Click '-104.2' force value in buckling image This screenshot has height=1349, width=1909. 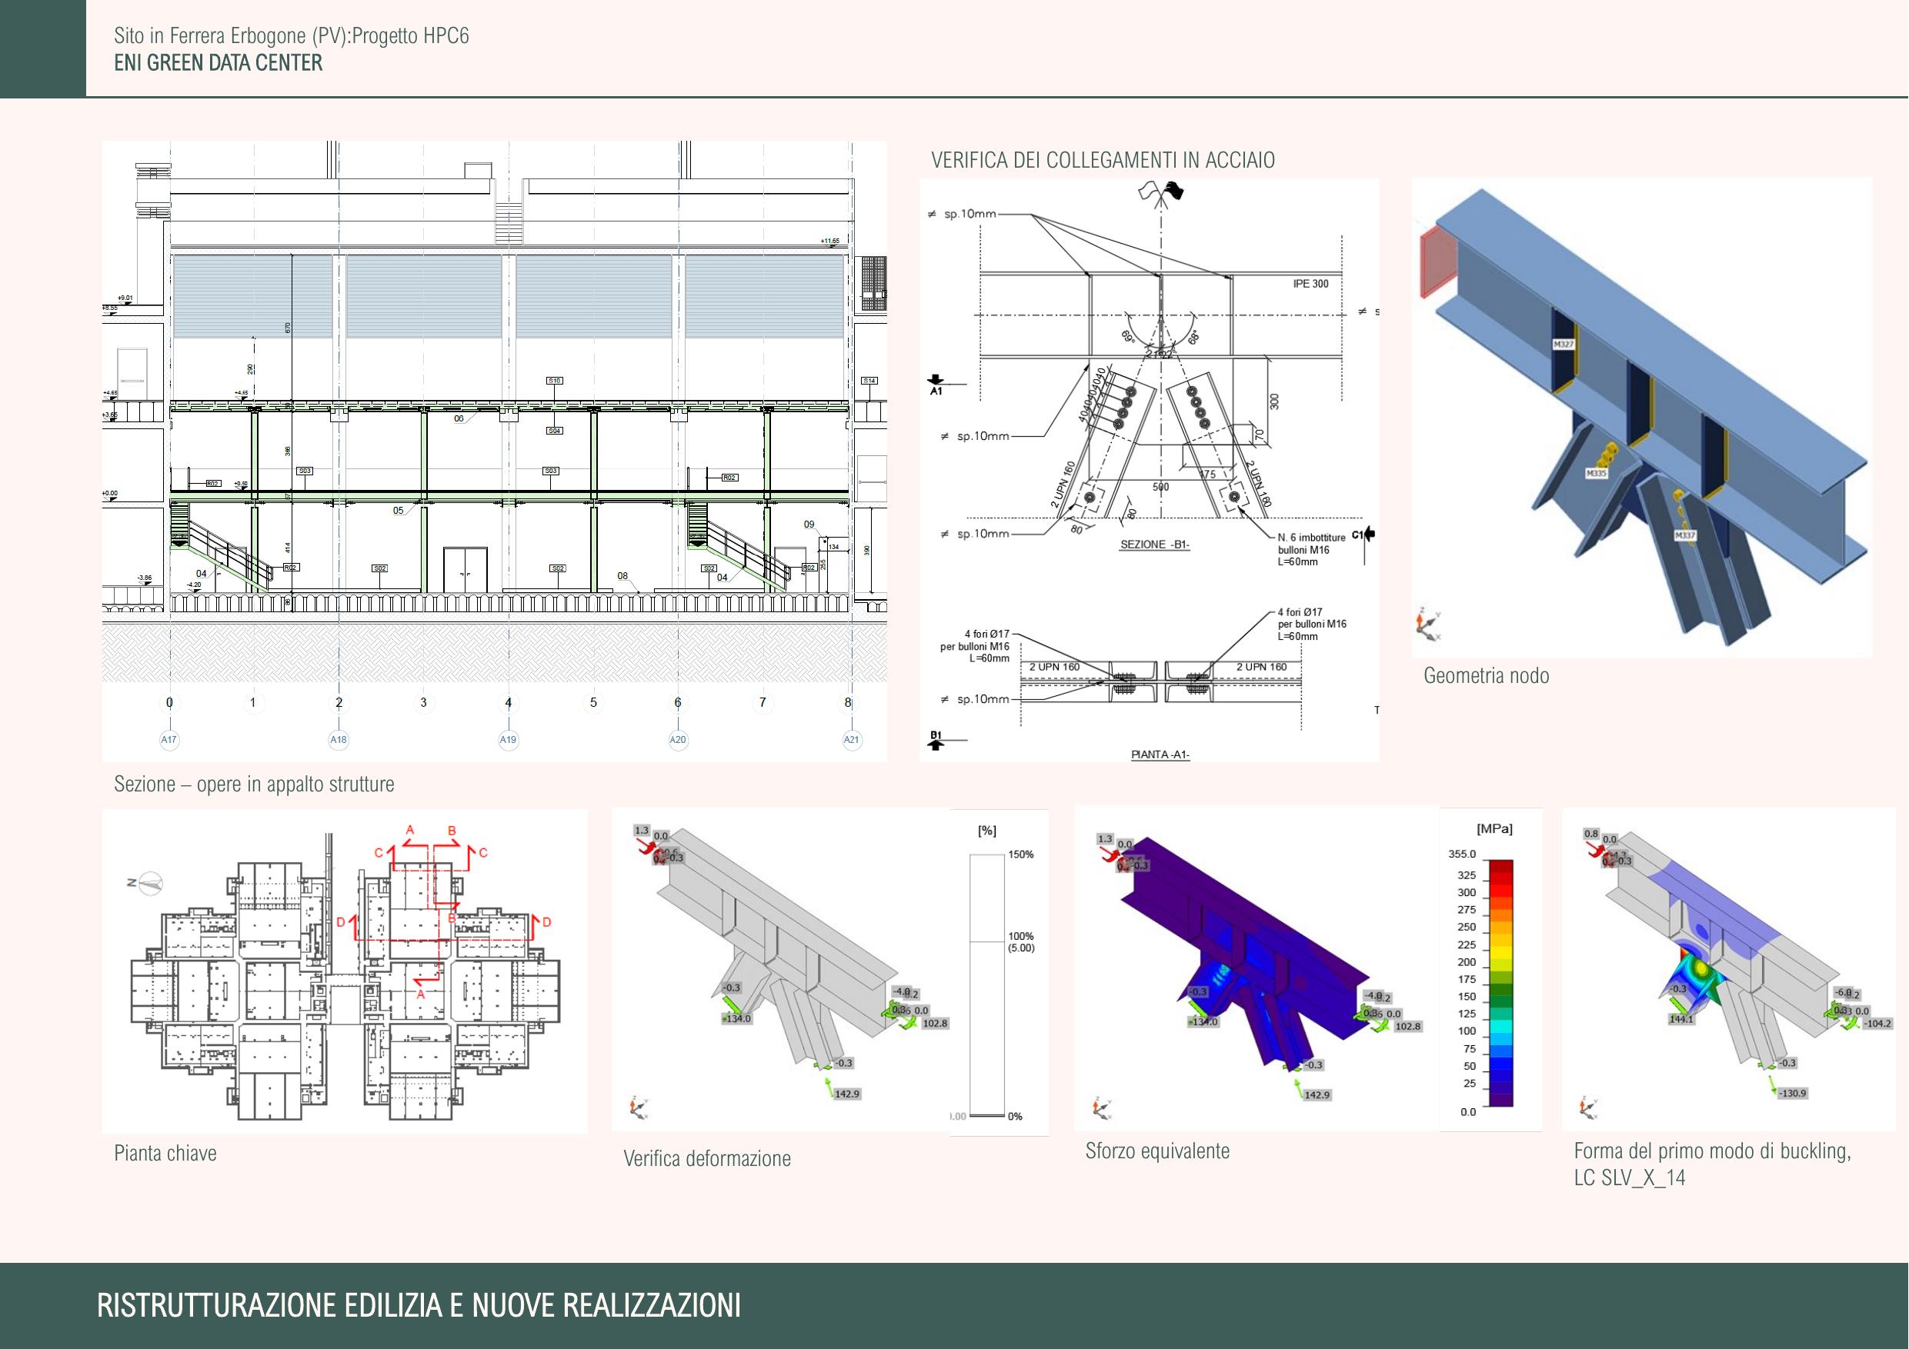[x=1877, y=1023]
